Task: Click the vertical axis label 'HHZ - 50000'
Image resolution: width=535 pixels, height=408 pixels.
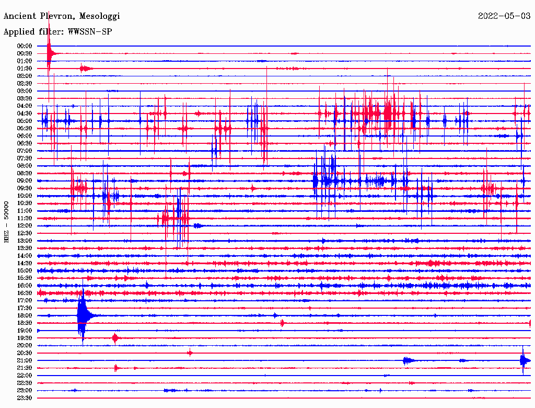Action: [6, 222]
